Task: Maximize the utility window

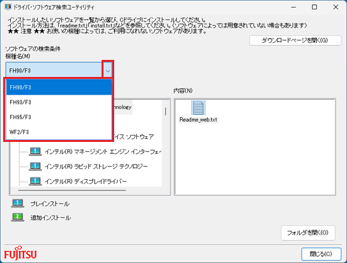Action: click(x=314, y=7)
